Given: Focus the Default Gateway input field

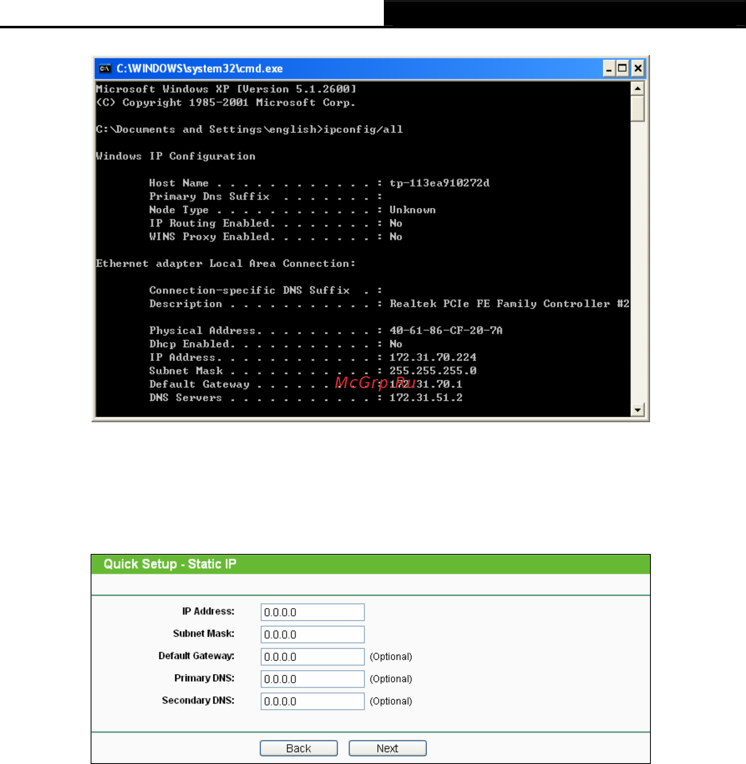Looking at the screenshot, I should [313, 656].
